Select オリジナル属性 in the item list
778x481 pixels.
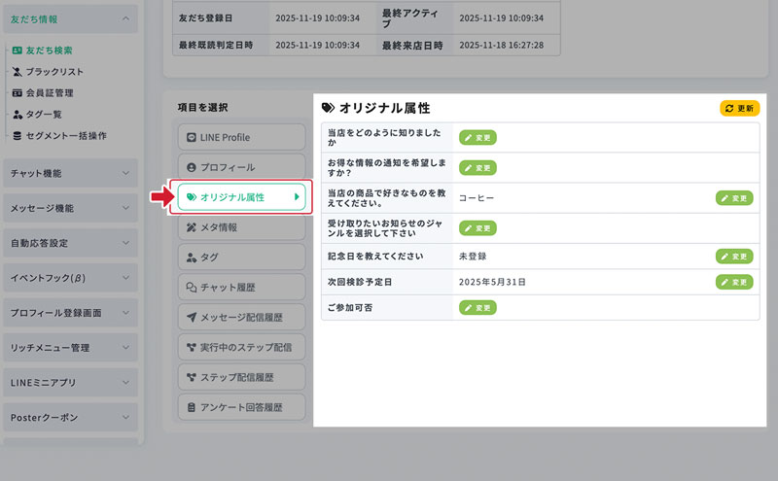pos(241,196)
